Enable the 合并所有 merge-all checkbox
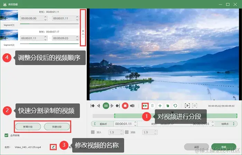 click(x=6, y=135)
